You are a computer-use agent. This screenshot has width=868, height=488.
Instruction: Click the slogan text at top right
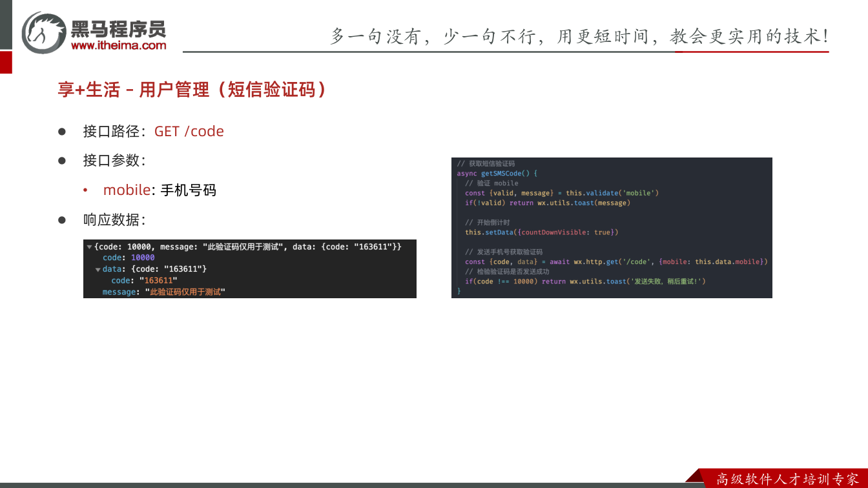pos(579,36)
